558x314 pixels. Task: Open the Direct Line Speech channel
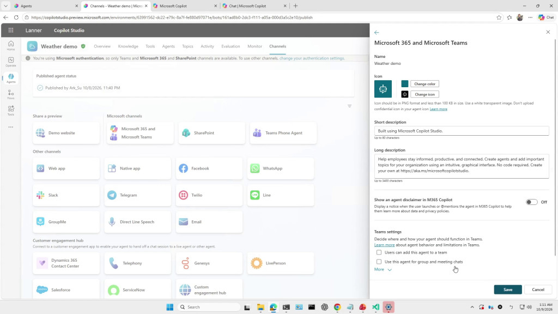(x=138, y=222)
